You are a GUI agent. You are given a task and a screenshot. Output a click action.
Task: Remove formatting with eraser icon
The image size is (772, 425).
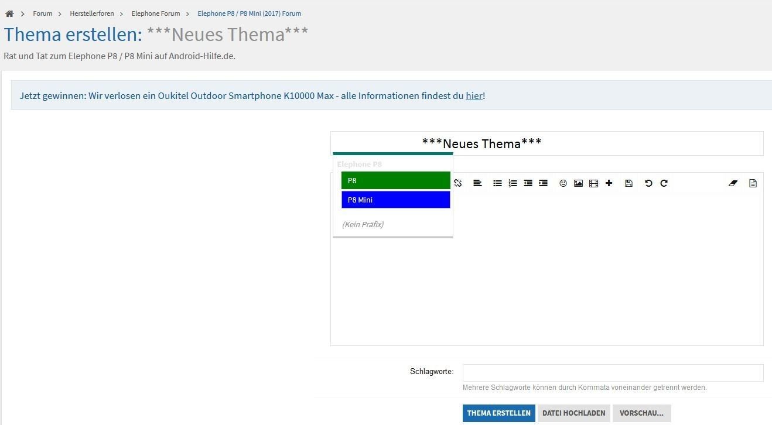click(x=733, y=183)
